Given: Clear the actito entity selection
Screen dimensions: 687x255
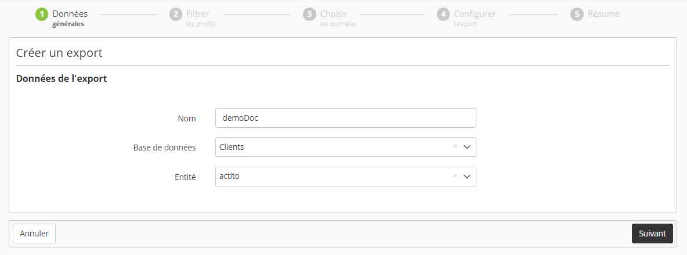Looking at the screenshot, I should (455, 176).
